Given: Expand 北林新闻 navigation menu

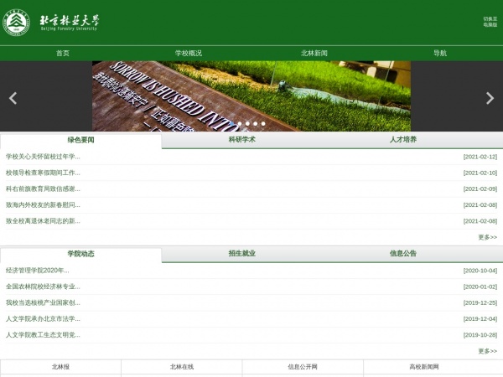Looking at the screenshot, I should (x=314, y=53).
